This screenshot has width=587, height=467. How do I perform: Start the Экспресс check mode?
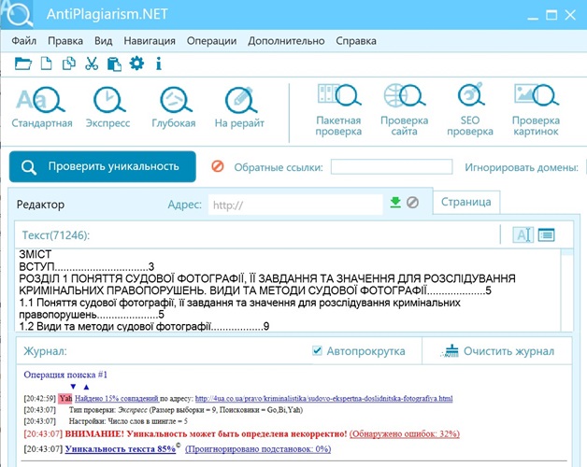coord(107,107)
